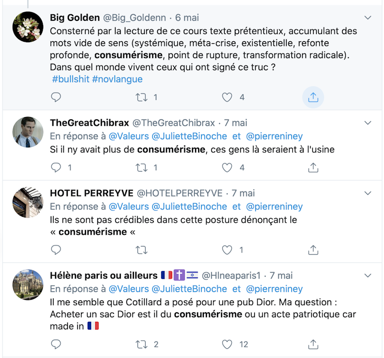Reply to TheGreatChibrax's tweet
384x358 pixels.
click(57, 167)
